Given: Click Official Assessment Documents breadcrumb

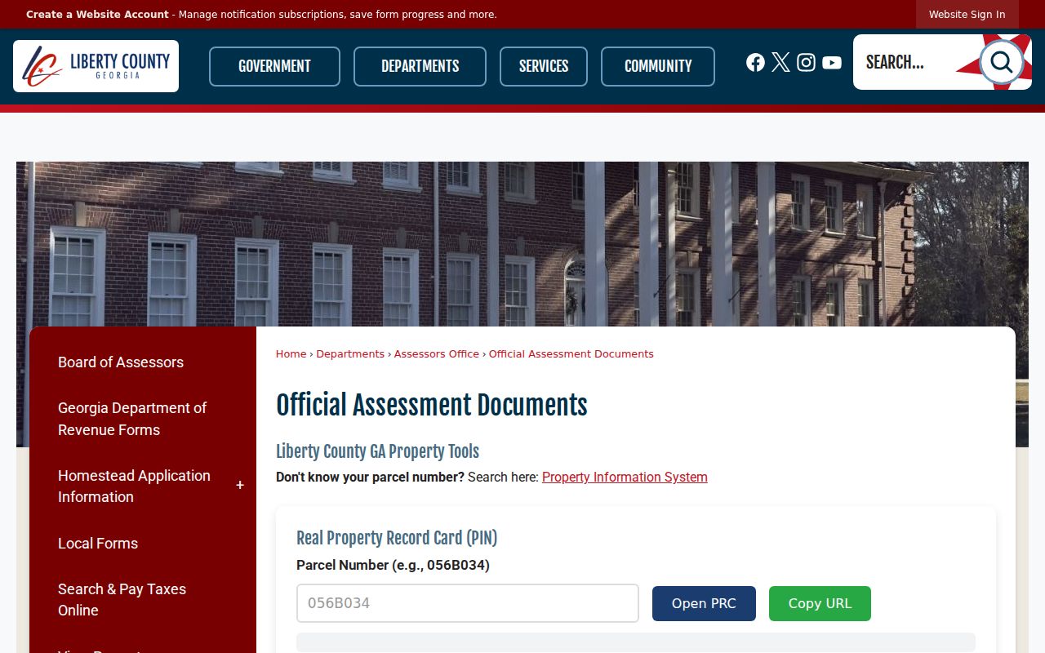Looking at the screenshot, I should [571, 354].
